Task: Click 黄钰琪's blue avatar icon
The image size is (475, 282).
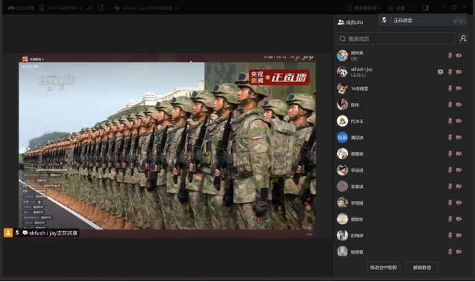Action: click(x=342, y=138)
